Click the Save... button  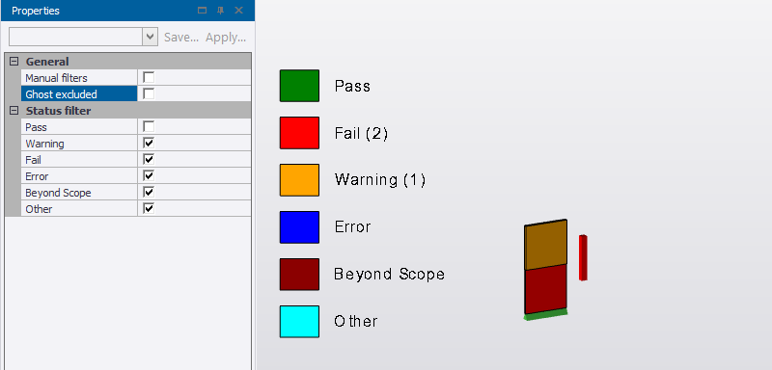pos(181,38)
